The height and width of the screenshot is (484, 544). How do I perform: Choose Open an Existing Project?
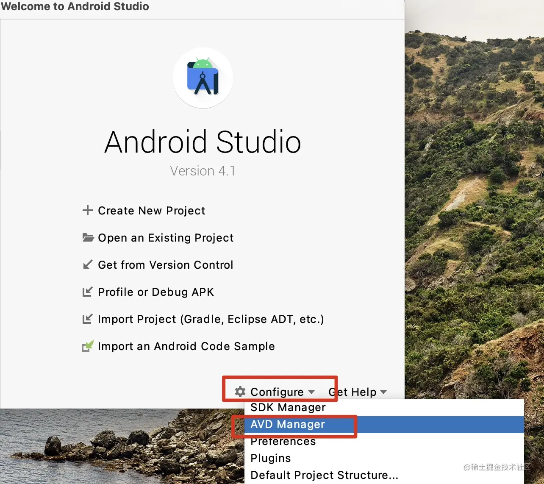(166, 238)
